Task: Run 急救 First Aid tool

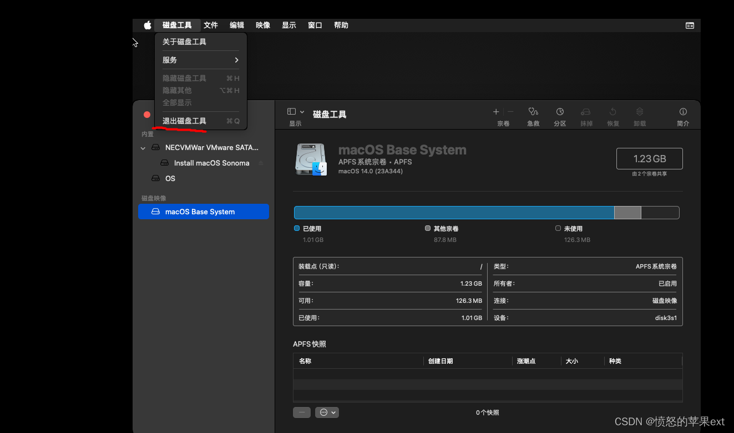Action: [533, 112]
